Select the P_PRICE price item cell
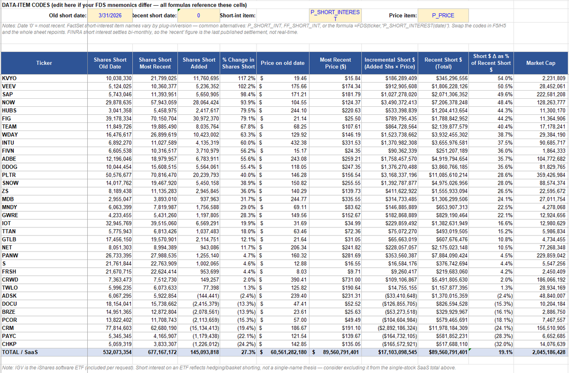Image resolution: width=569 pixels, height=373 pixels. click(x=443, y=15)
